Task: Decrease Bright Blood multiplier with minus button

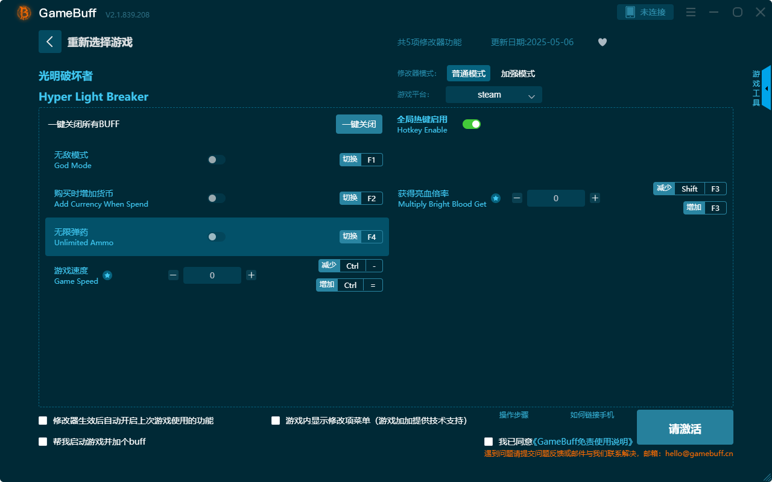Action: pos(517,198)
